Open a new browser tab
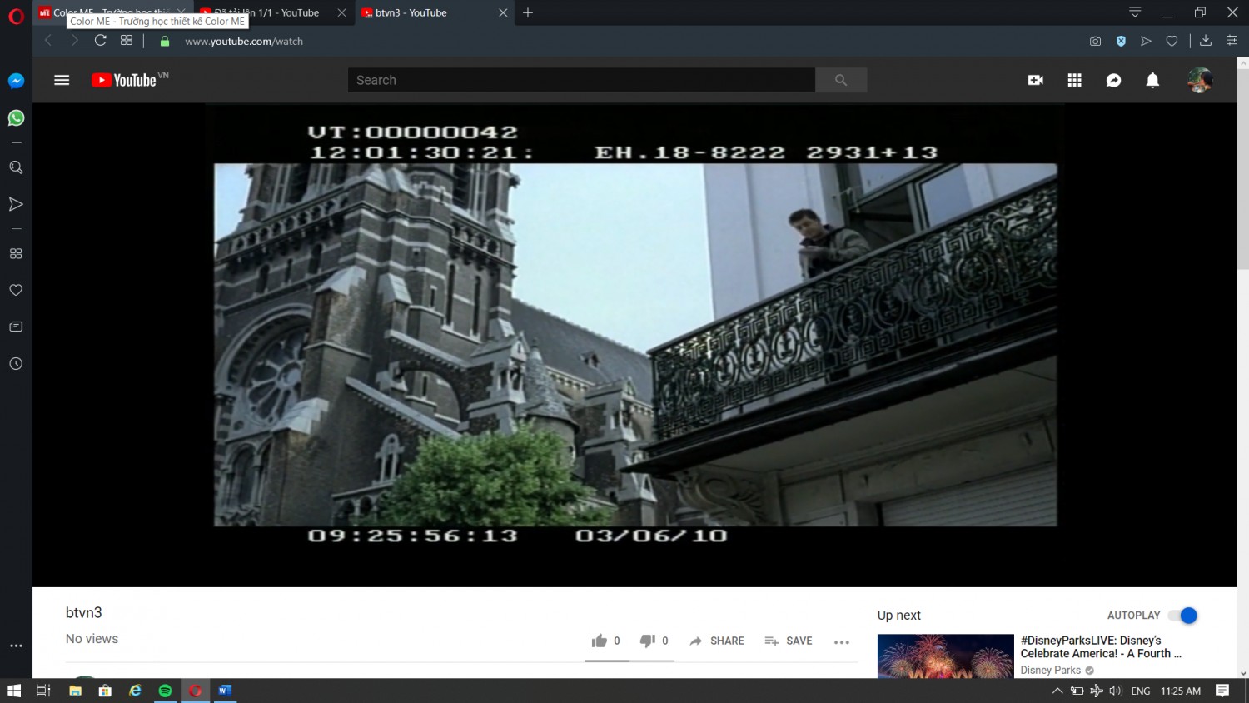This screenshot has height=703, width=1249. (x=528, y=12)
